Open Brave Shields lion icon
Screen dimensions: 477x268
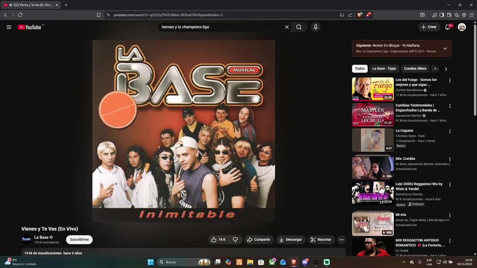click(x=359, y=15)
